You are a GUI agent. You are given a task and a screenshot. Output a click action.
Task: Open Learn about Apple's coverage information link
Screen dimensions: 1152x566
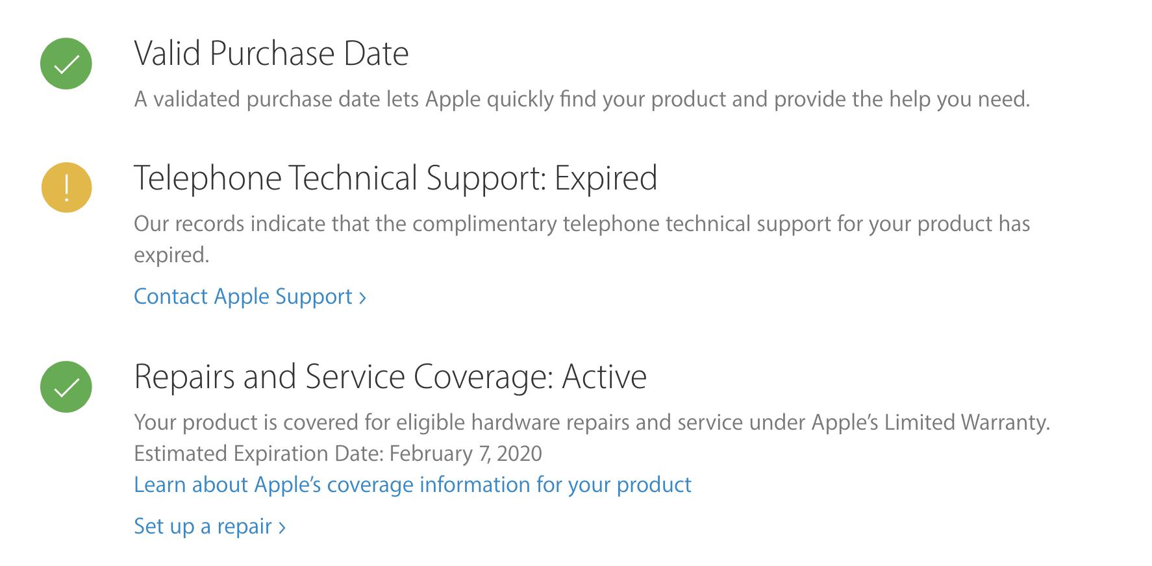tap(412, 485)
